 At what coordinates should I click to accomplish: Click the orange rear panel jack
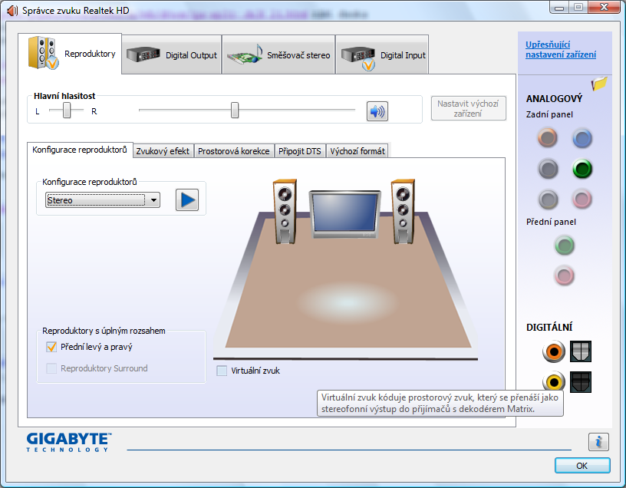[x=547, y=138]
